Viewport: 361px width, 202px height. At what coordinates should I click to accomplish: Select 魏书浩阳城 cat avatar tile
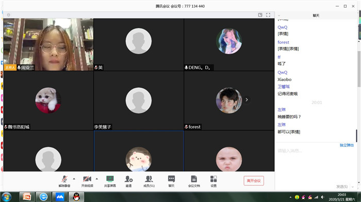[48, 100]
